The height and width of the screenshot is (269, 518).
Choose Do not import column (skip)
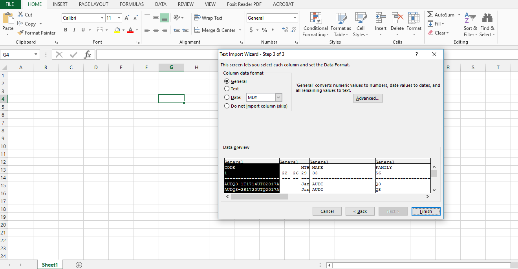click(x=227, y=106)
